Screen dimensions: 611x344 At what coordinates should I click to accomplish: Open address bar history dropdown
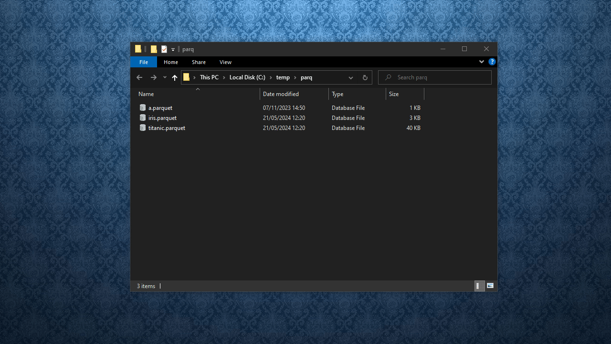pos(351,77)
